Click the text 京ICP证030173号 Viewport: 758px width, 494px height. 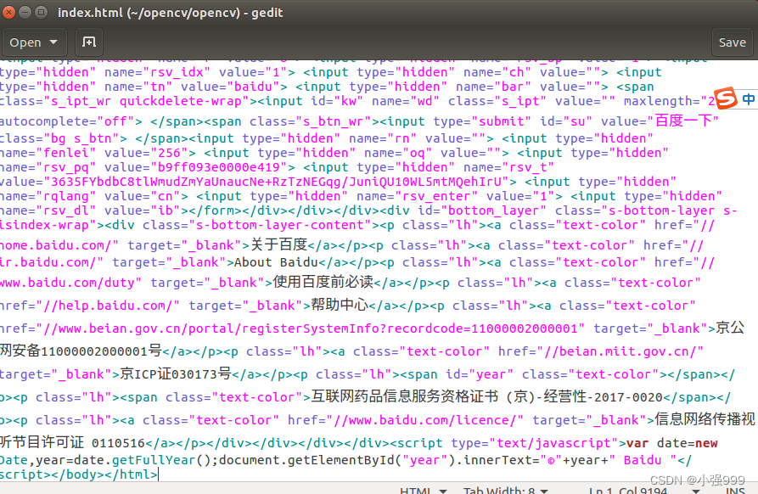tap(176, 373)
